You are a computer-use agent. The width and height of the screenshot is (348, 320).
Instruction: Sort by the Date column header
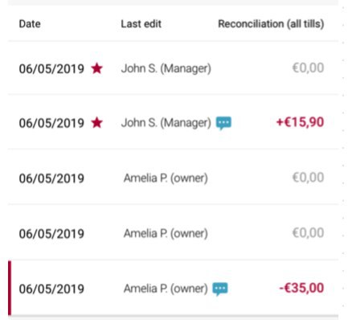pos(30,24)
